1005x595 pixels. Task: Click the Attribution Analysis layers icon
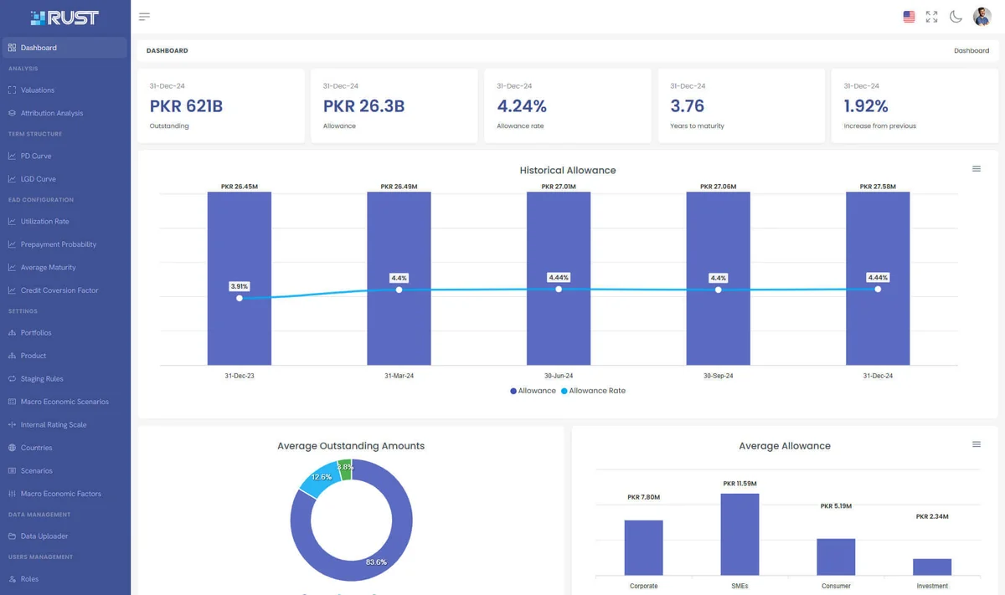12,113
